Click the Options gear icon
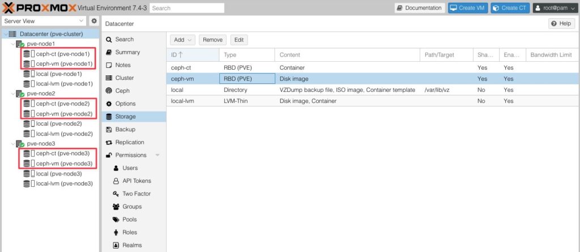This screenshot has height=252, width=580. pos(108,104)
